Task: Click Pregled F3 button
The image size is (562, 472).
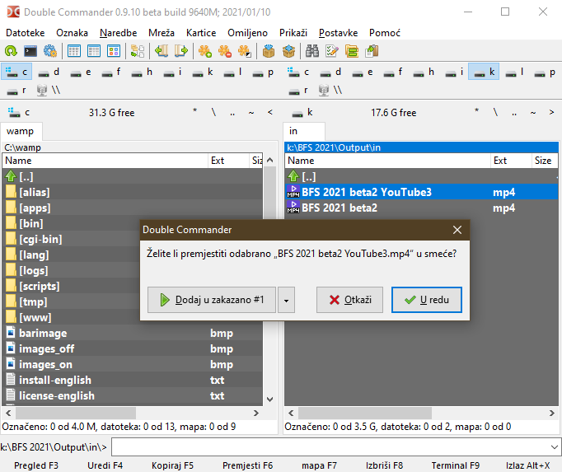Action: pyautogui.click(x=35, y=465)
